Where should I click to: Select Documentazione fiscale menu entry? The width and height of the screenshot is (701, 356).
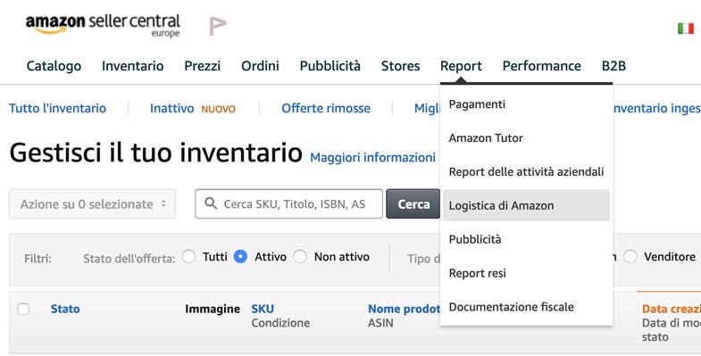click(x=526, y=307)
